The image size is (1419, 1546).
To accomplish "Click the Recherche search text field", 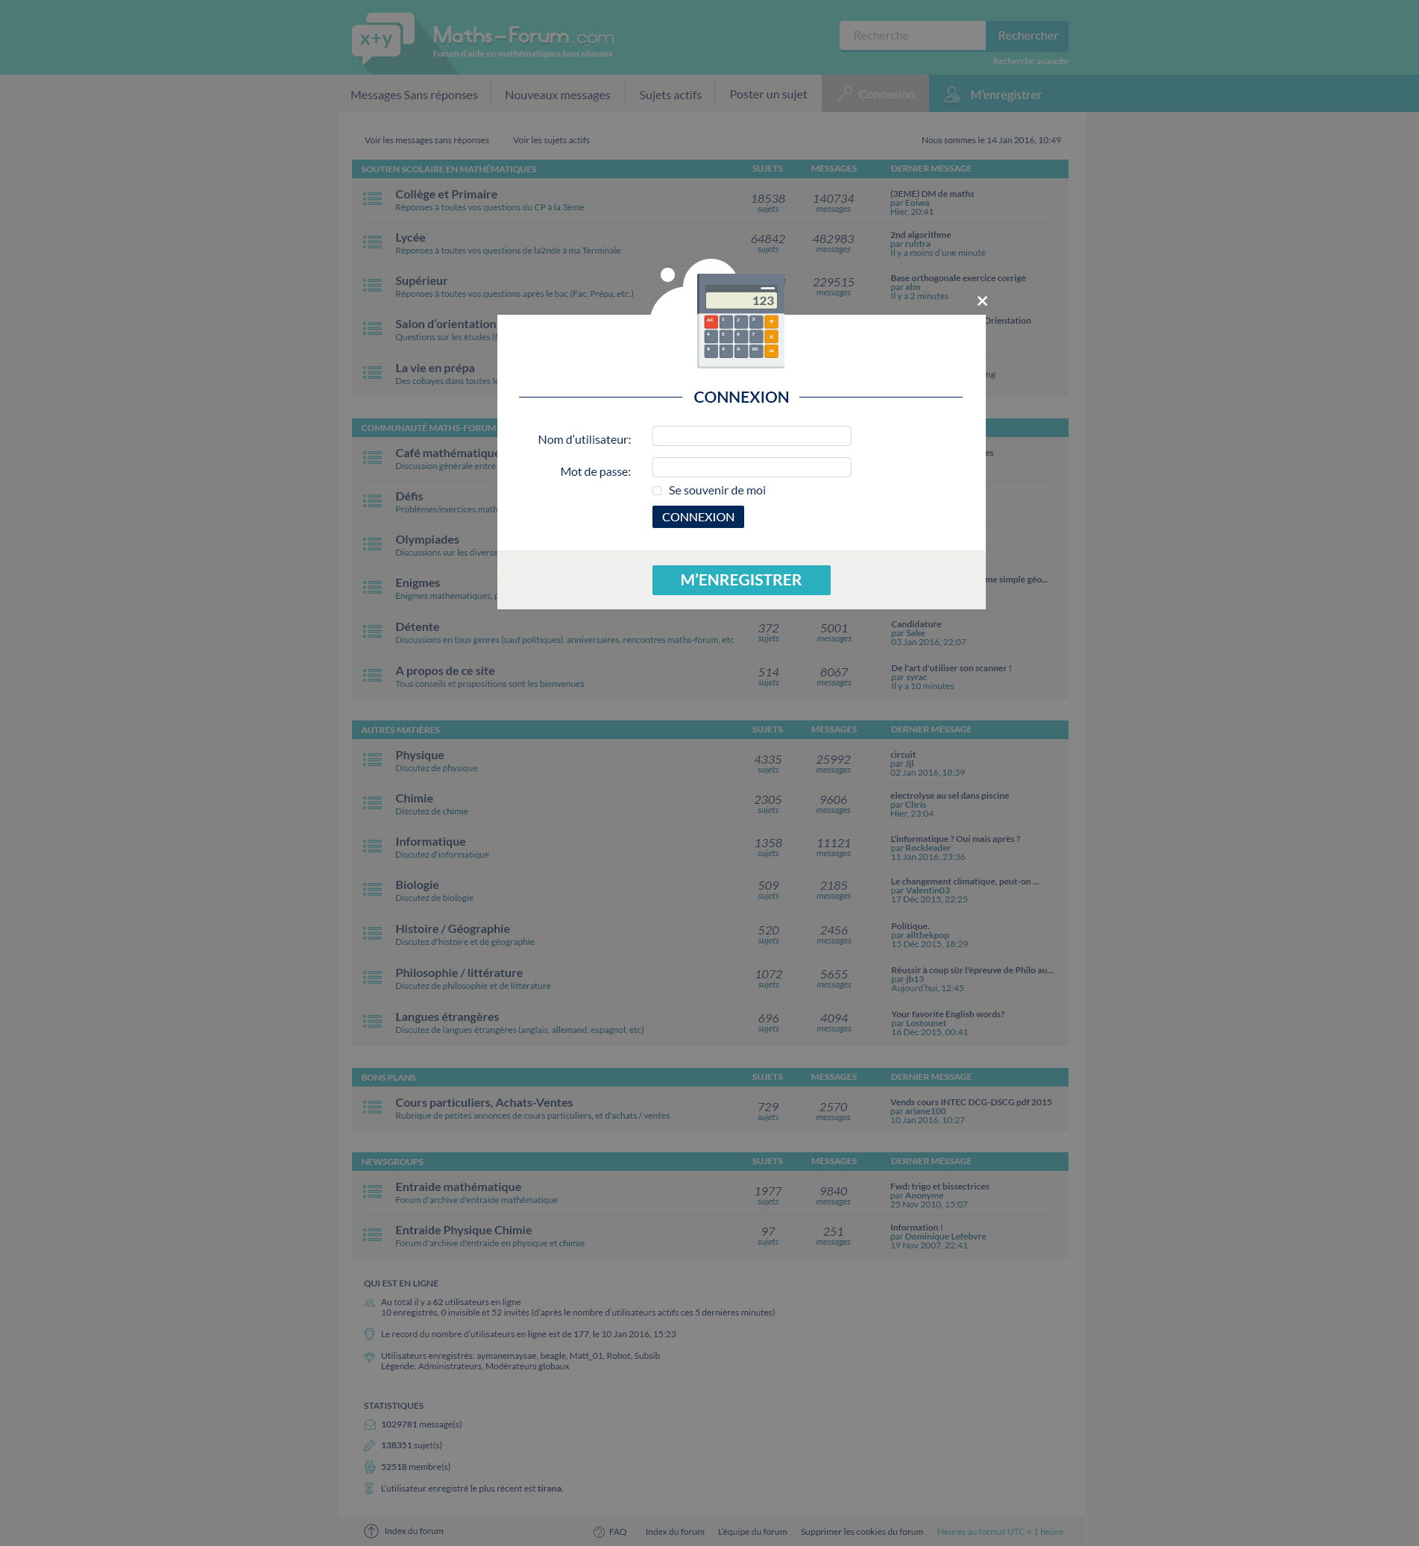I will pos(911,35).
